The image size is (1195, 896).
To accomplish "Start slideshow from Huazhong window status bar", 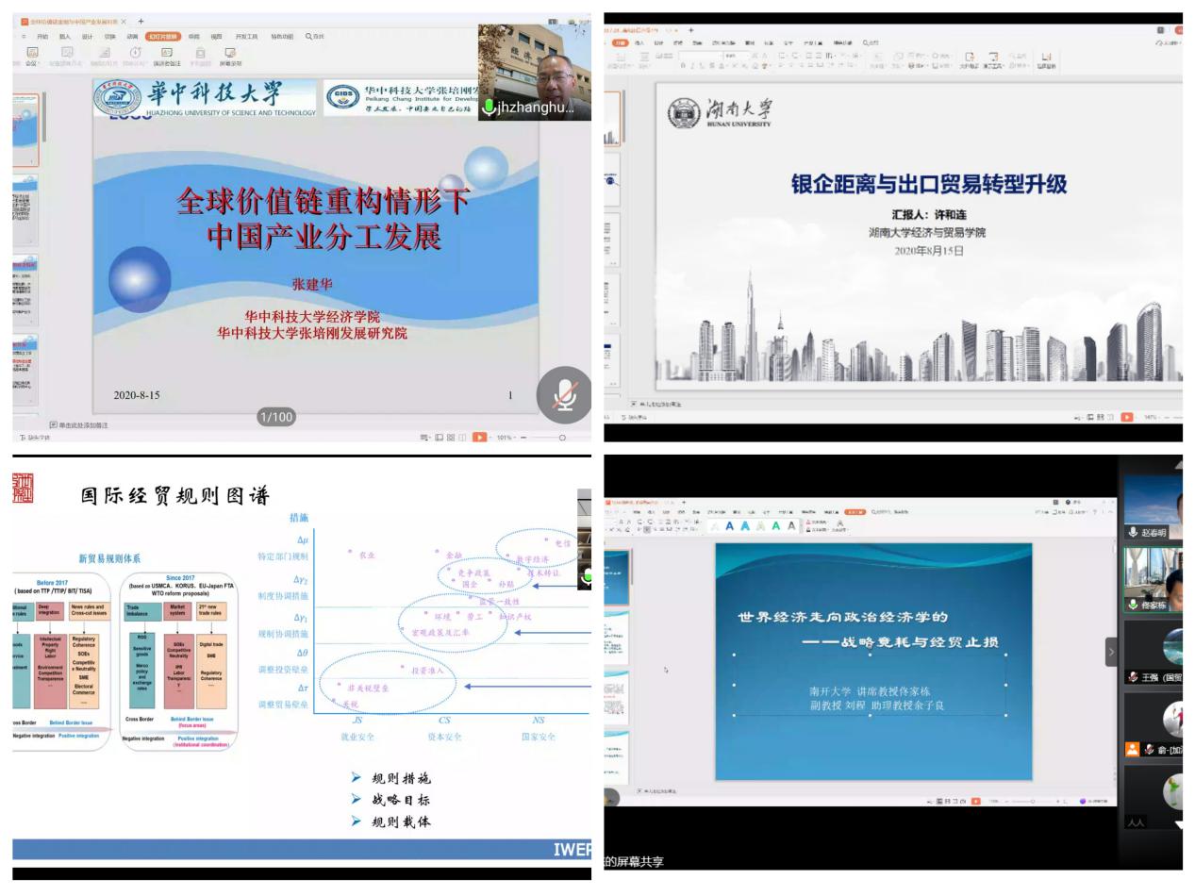I will (x=480, y=438).
